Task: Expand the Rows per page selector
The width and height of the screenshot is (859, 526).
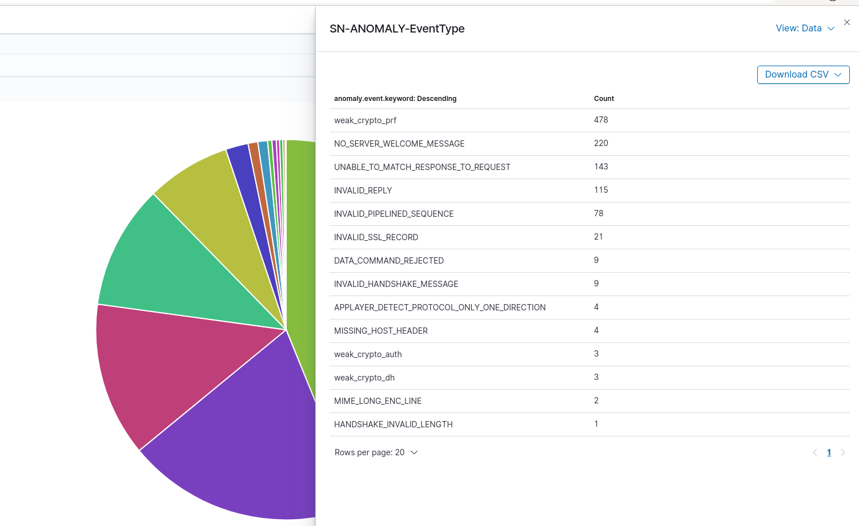Action: 376,452
